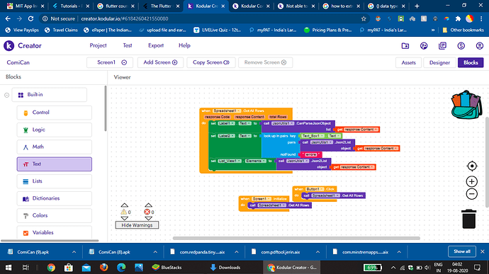The image size is (489, 274).
Task: Open the Export menu
Action: pos(156,45)
